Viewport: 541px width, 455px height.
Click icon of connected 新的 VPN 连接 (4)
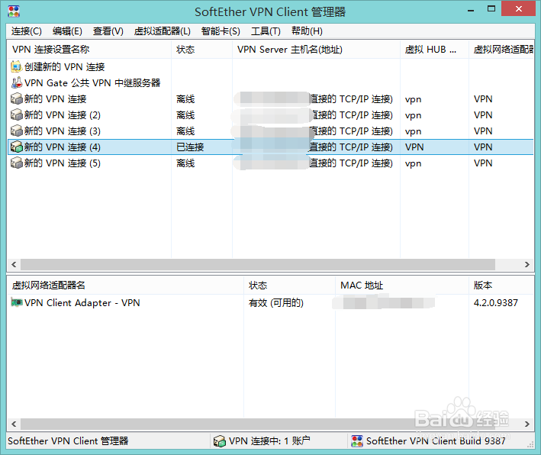point(16,147)
